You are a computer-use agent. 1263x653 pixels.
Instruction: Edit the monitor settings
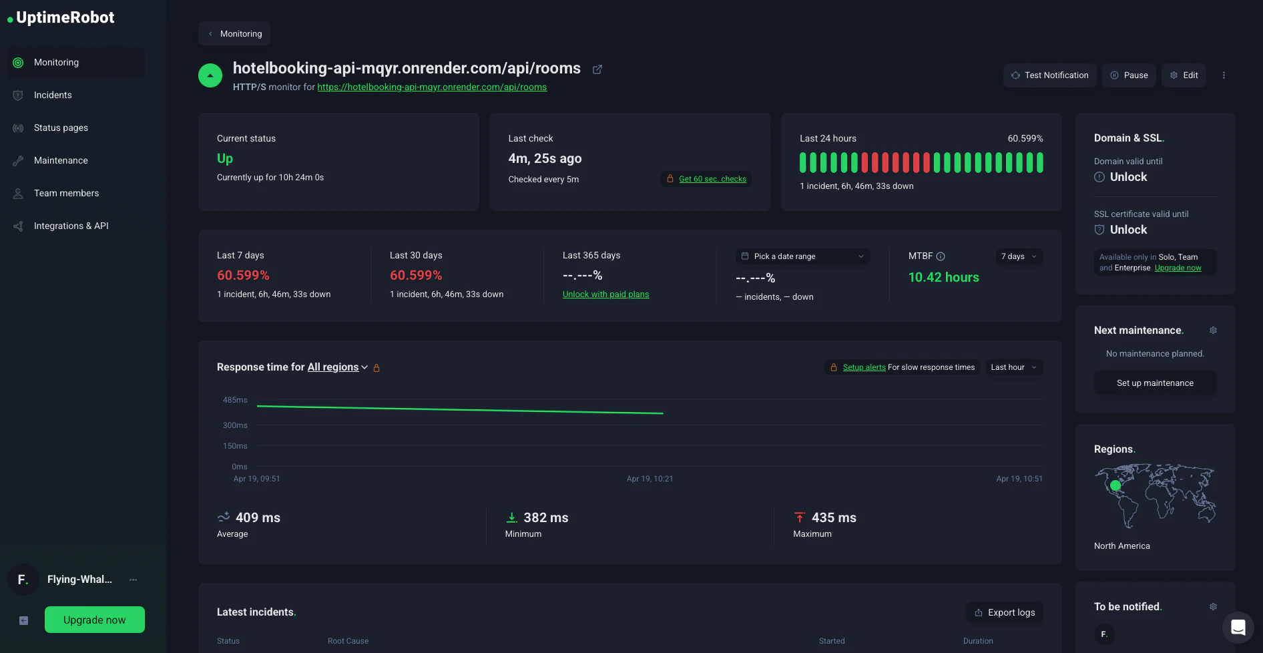pyautogui.click(x=1184, y=75)
